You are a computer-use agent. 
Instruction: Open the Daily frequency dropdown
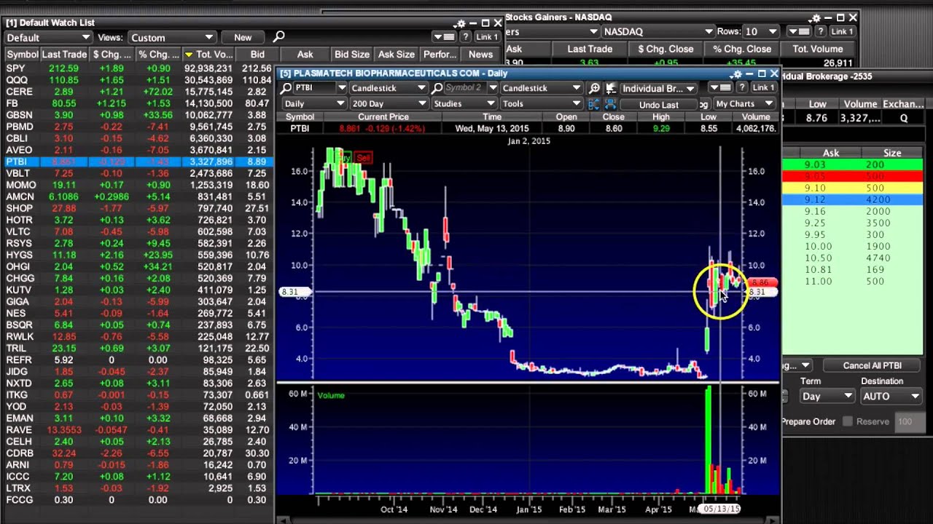click(313, 104)
